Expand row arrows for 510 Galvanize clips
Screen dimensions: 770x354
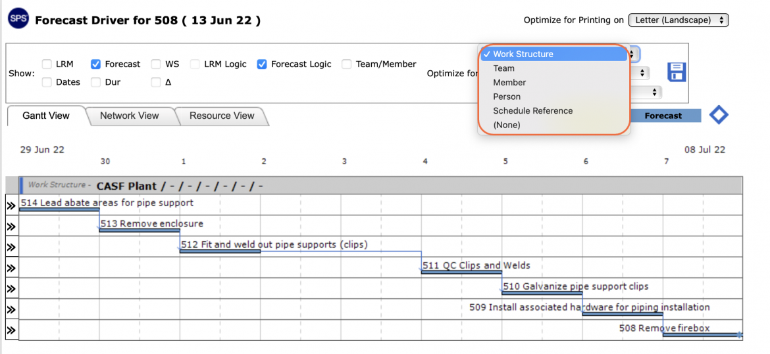click(11, 289)
